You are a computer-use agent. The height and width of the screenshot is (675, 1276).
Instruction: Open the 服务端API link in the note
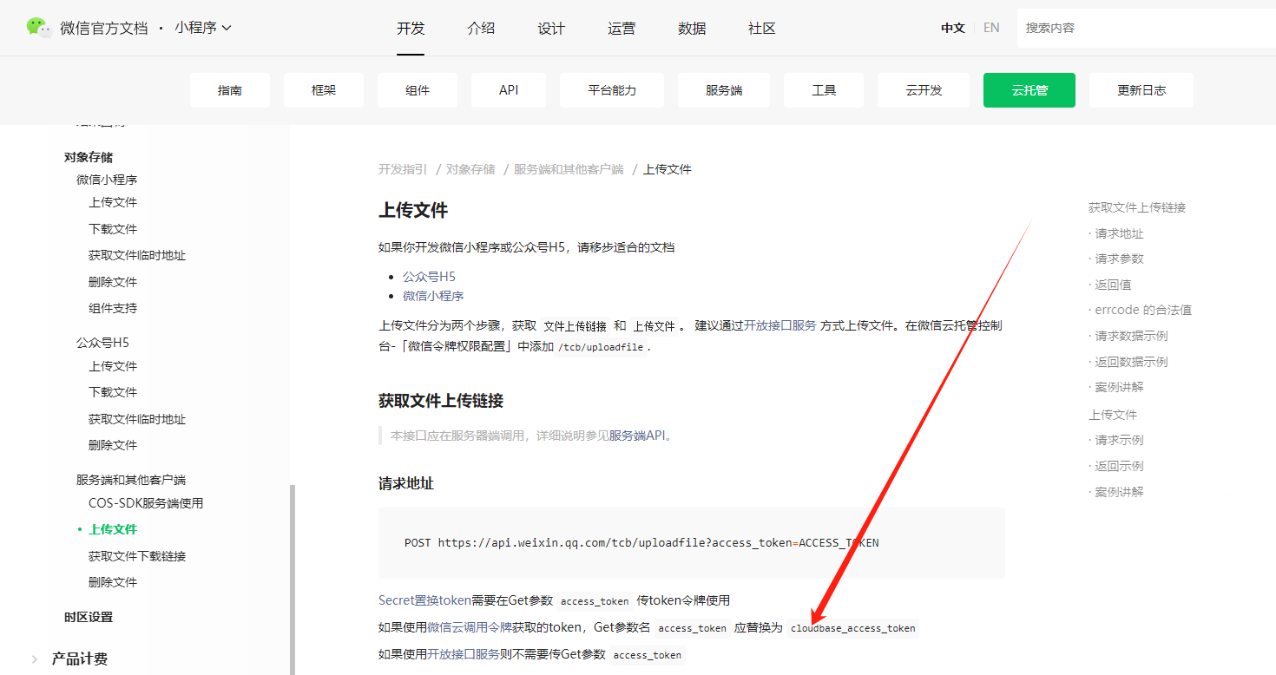[637, 436]
